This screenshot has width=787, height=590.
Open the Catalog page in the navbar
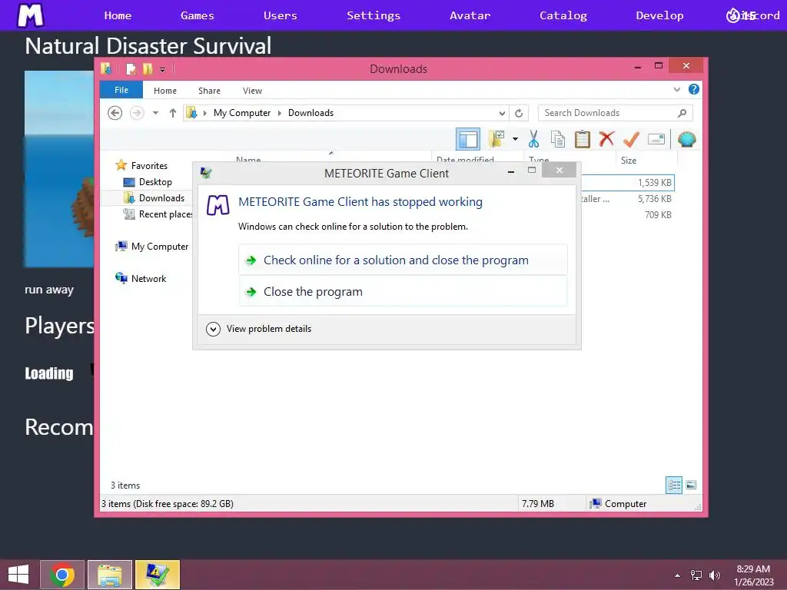563,15
